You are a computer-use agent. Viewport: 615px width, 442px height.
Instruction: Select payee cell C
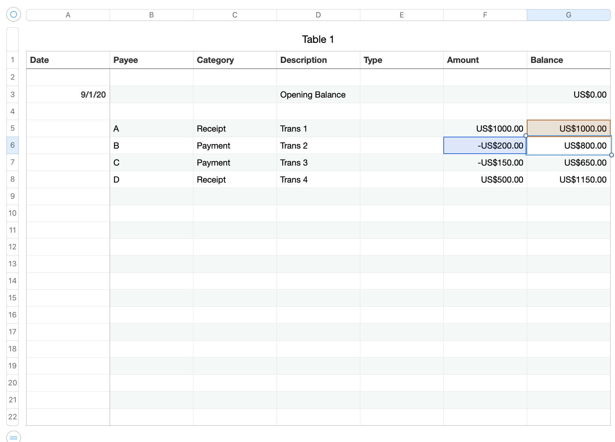152,163
